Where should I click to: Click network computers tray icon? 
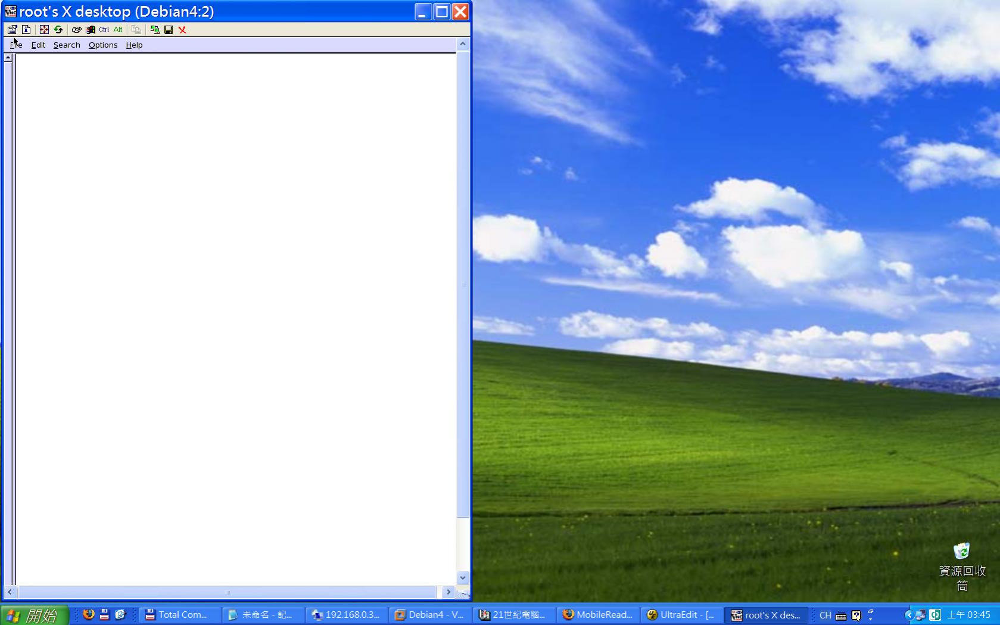click(x=921, y=615)
